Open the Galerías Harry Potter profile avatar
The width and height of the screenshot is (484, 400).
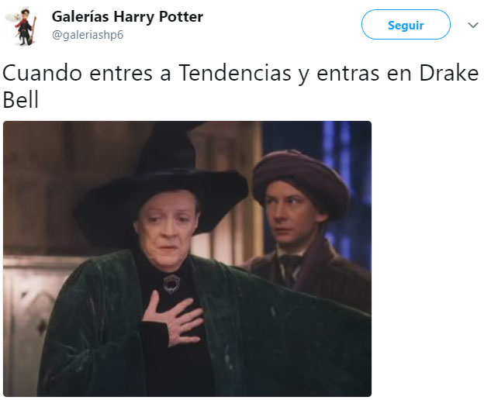(22, 26)
